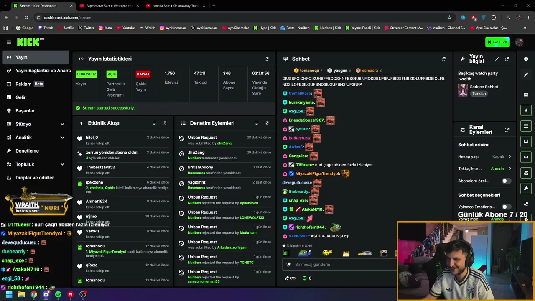Open Chrome from the taskbar
The image size is (535, 301).
tap(33, 294)
